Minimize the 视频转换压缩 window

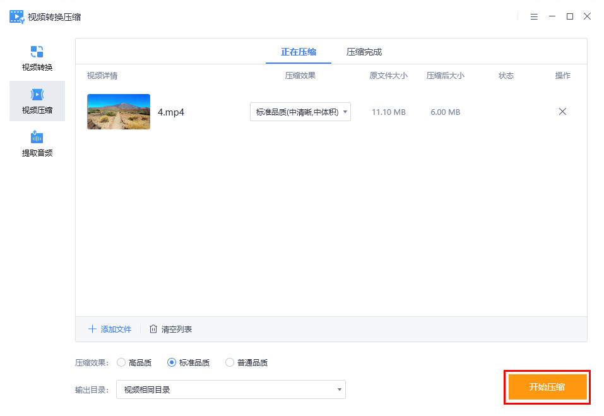tap(552, 16)
